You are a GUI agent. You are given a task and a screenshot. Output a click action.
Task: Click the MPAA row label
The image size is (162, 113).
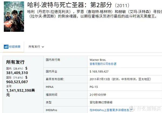[50, 87]
